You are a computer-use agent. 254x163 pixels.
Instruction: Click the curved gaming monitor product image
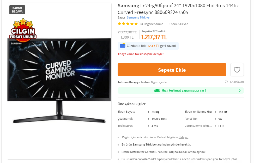pyautogui.click(x=59, y=81)
